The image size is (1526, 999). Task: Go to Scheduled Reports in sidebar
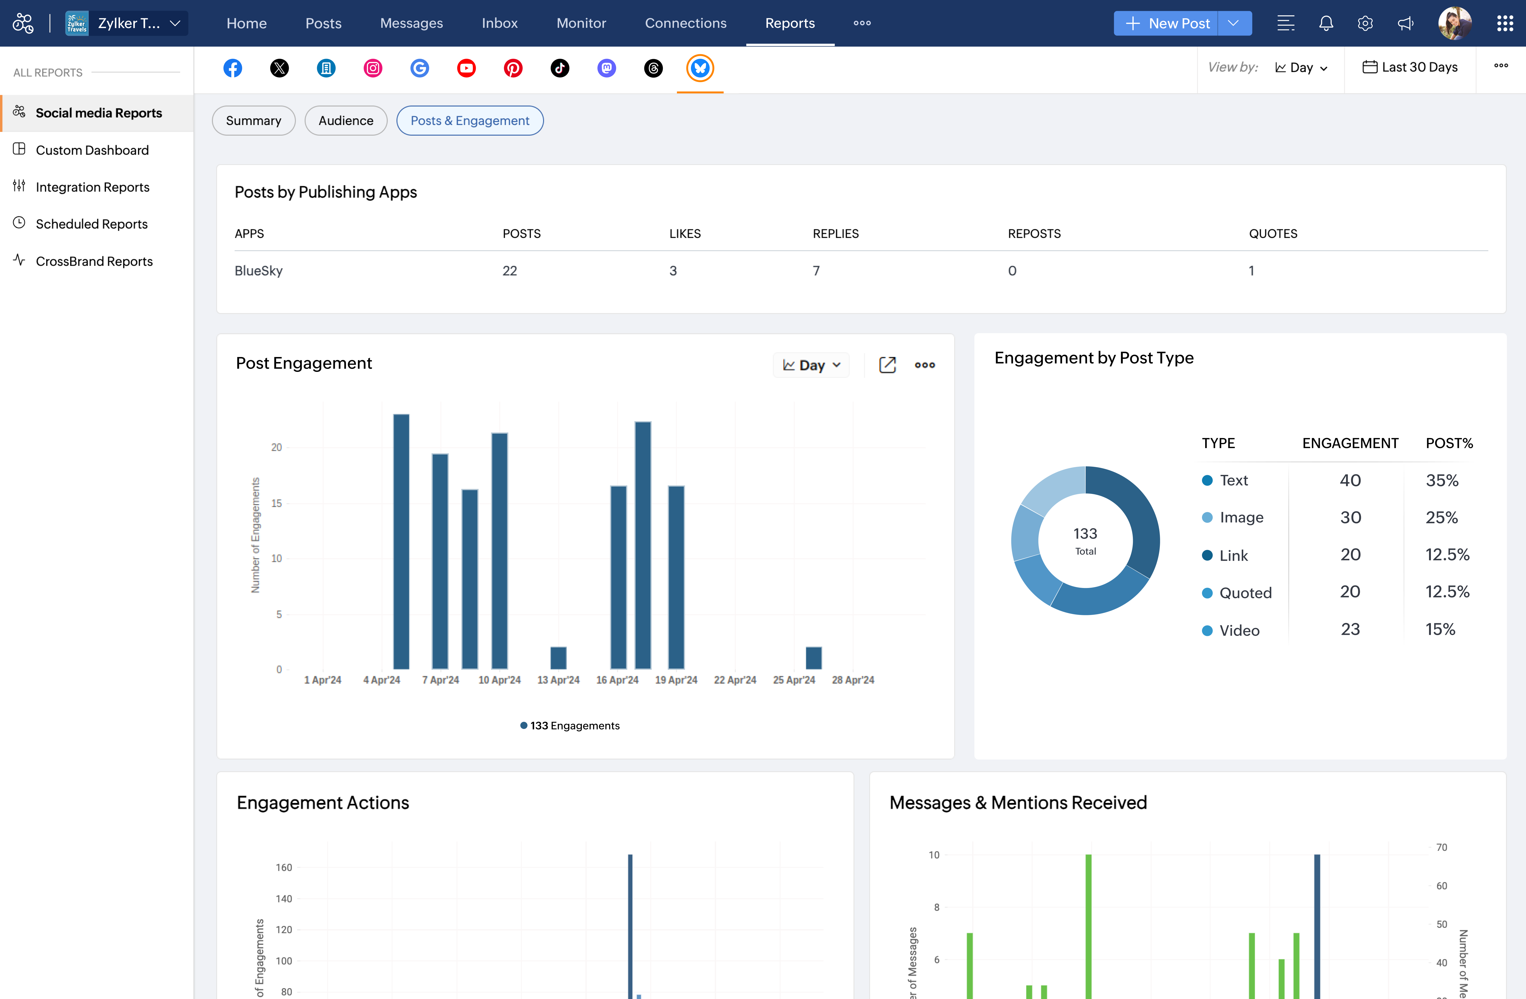coord(91,224)
